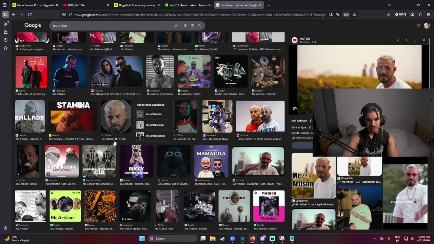
Task: Open sidebar settings gear
Action: pos(5,228)
